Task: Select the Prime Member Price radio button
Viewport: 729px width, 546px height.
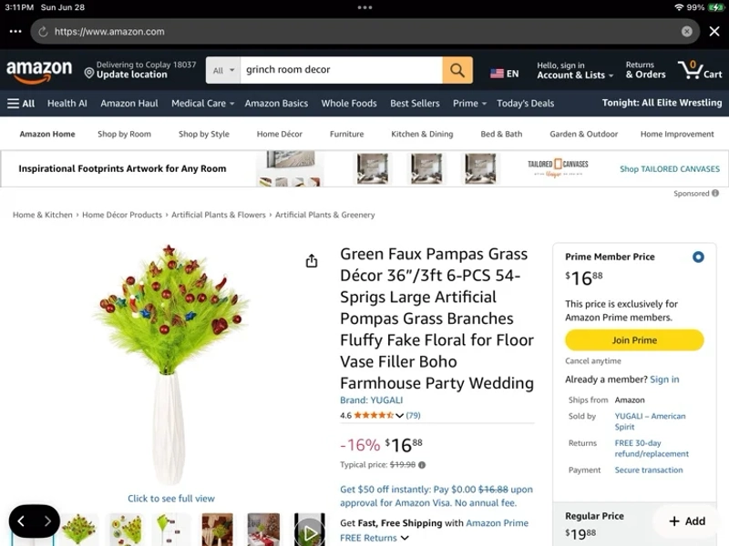Action: (698, 257)
